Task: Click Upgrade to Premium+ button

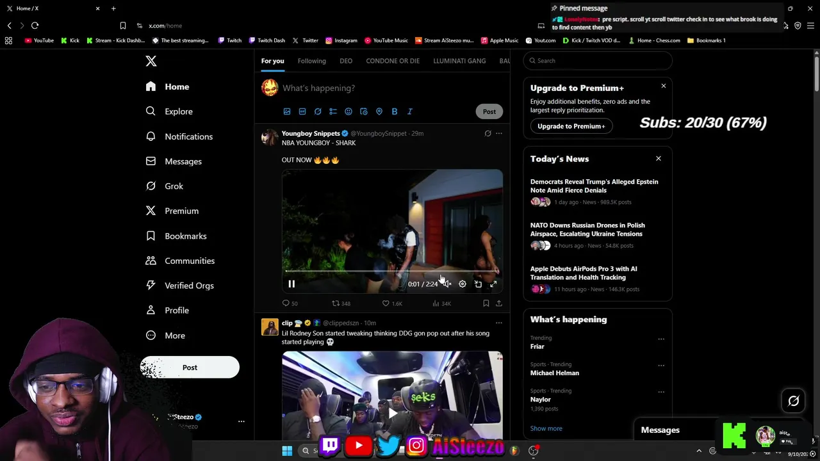Action: tap(571, 126)
